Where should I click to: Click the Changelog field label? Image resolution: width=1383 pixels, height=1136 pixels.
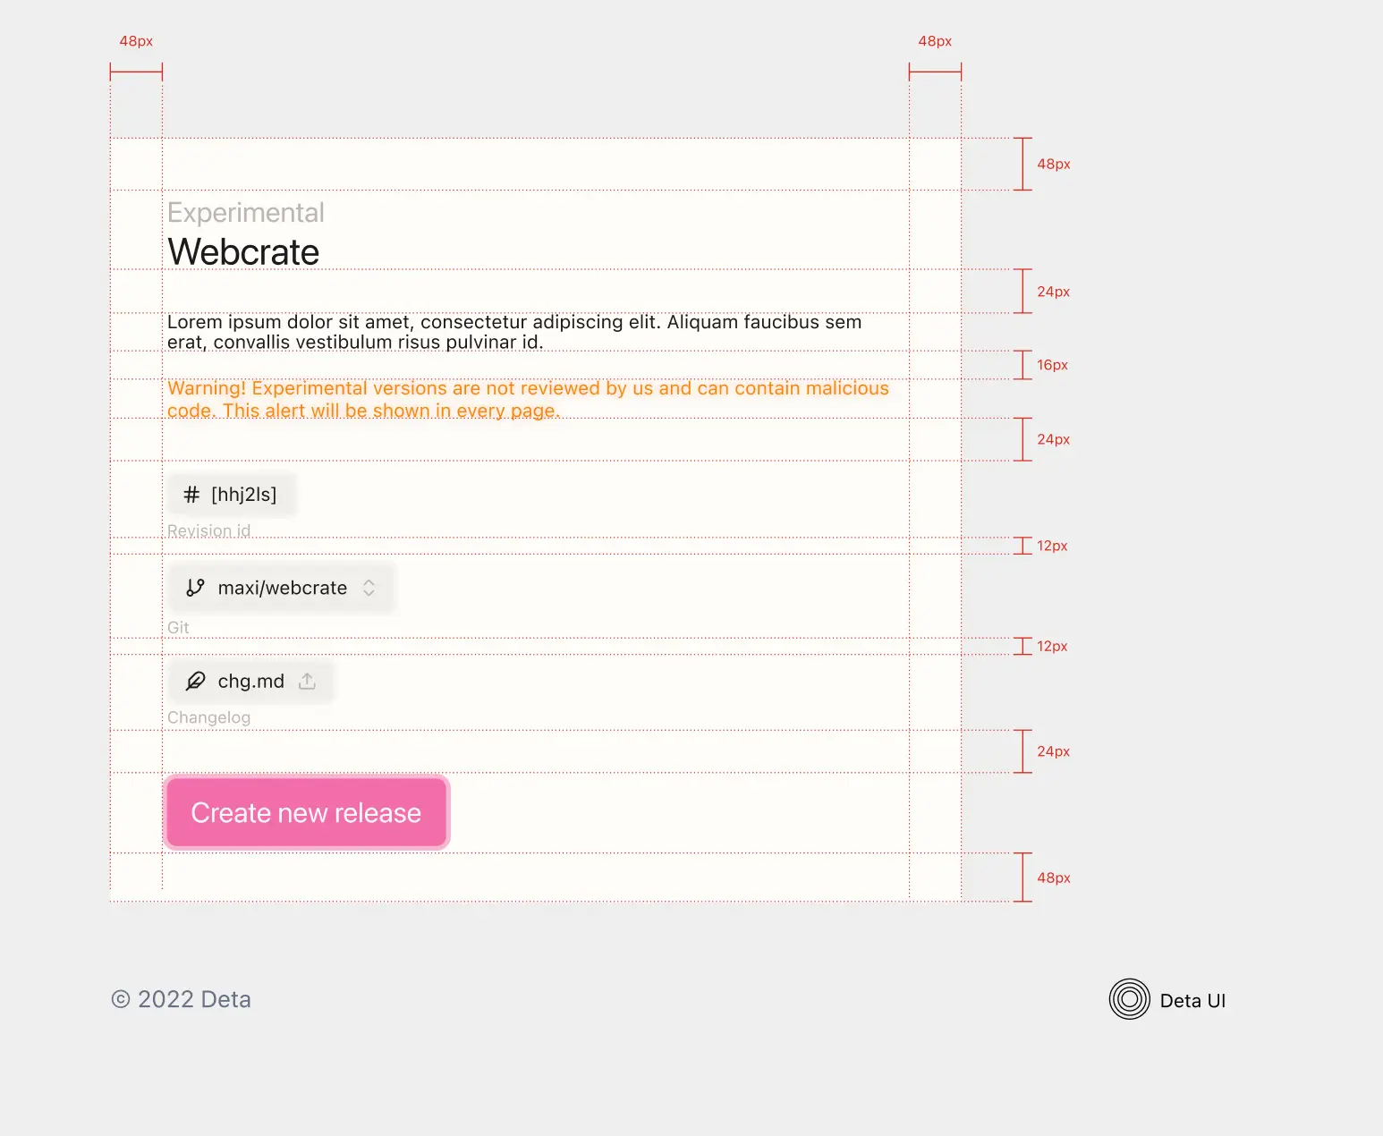[x=208, y=717]
